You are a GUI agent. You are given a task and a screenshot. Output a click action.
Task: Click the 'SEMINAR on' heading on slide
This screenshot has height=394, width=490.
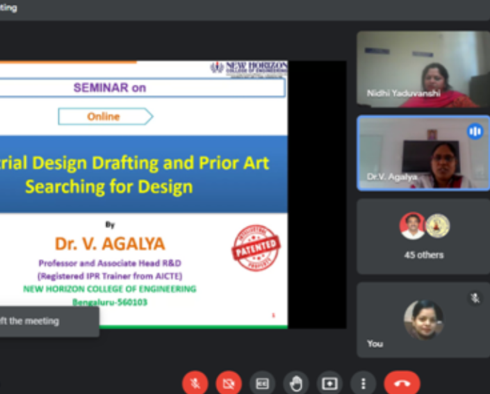[x=110, y=88]
